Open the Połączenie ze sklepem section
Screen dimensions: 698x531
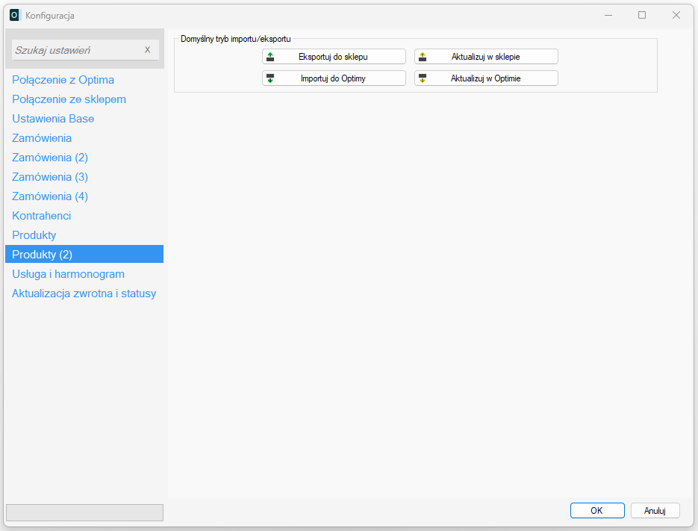69,99
